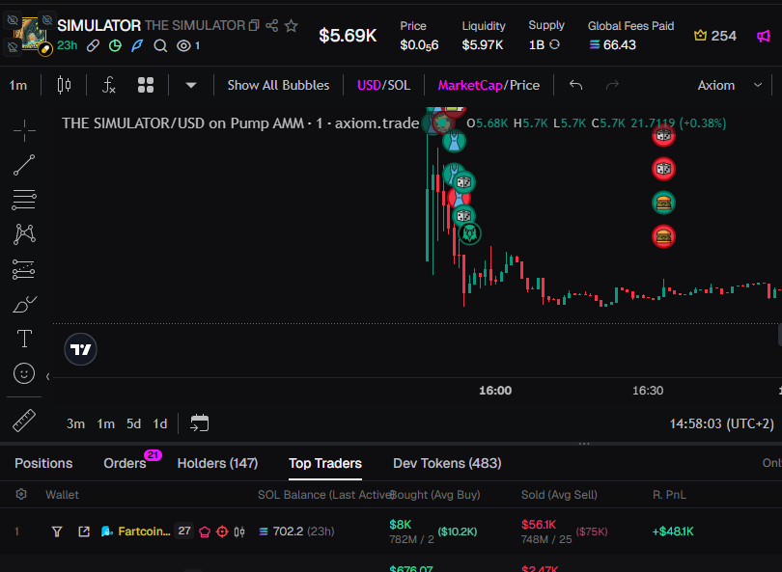Image resolution: width=782 pixels, height=572 pixels.
Task: Toggle hidden-eye icon beside 23h age
Action: (x=13, y=47)
